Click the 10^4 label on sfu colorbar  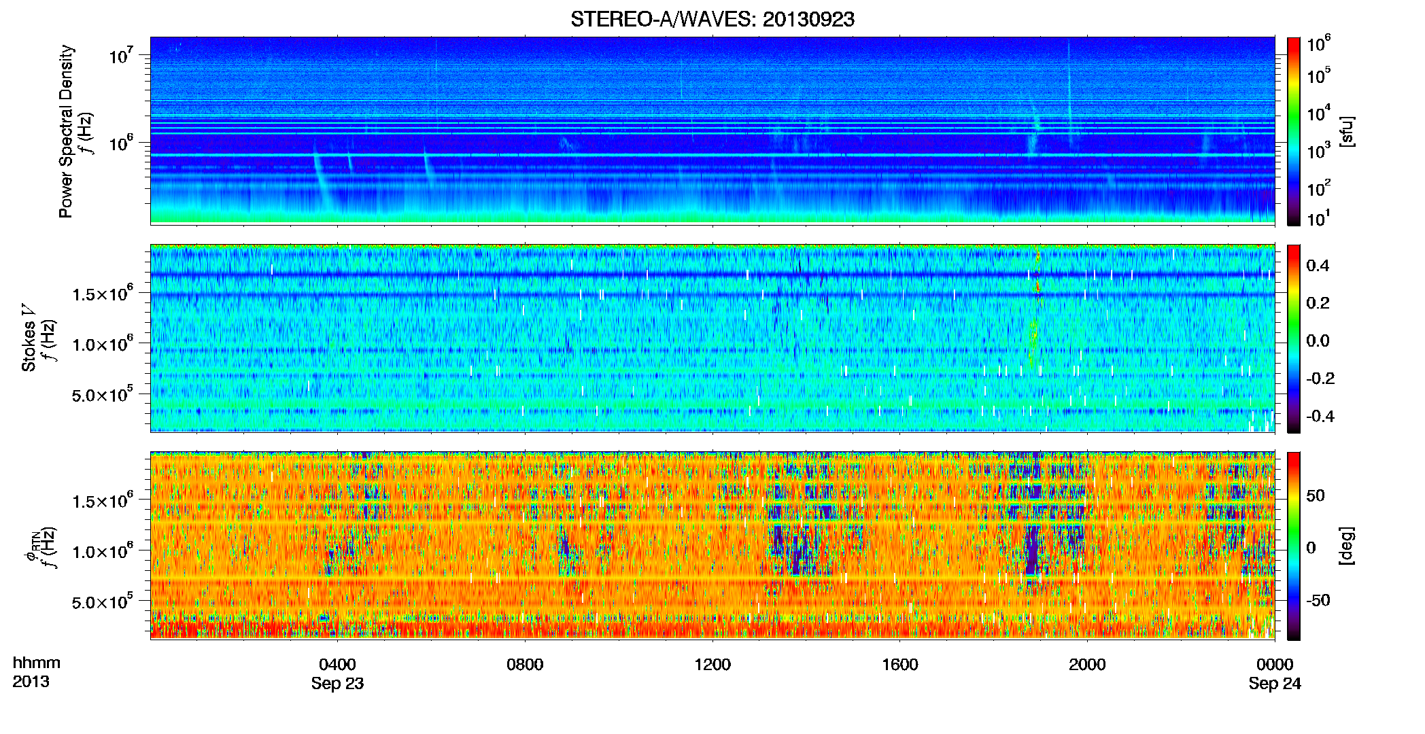click(x=1319, y=113)
